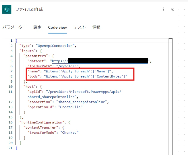The image size is (188, 155).
Task: Open the three-dot more options menu
Action: (x=163, y=9)
